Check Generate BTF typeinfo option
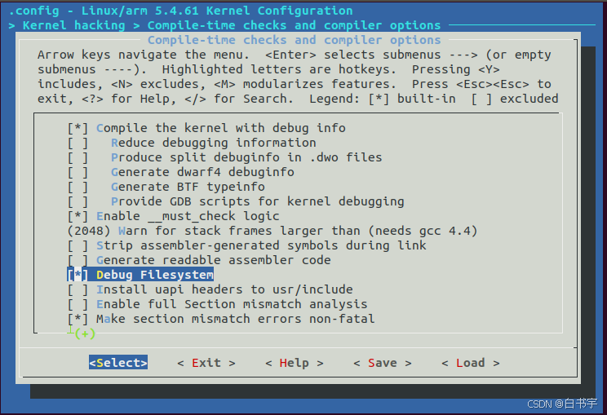Viewport: 607px width, 415px height. click(x=78, y=187)
